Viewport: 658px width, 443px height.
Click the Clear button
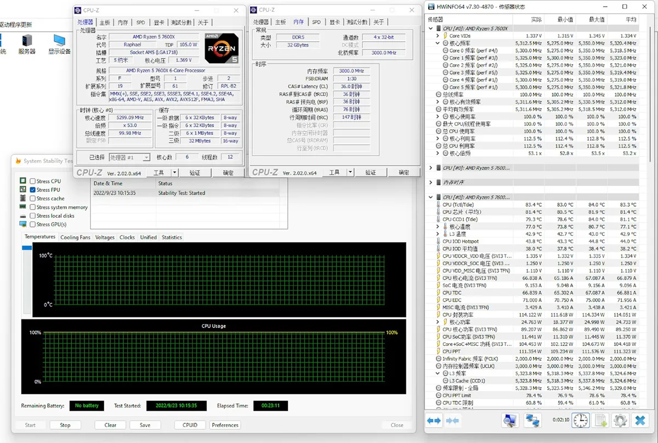[110, 425]
